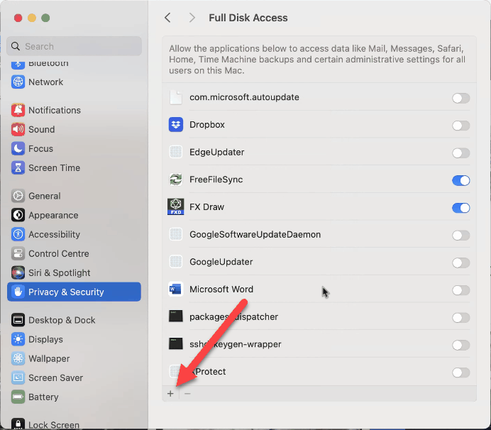The image size is (491, 430).
Task: Click the Network globe icon in sidebar
Action: point(18,82)
